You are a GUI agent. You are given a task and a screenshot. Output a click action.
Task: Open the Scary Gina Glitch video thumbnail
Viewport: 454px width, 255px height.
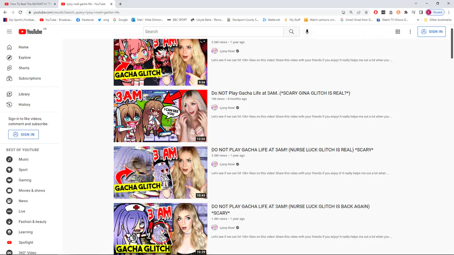click(x=160, y=116)
